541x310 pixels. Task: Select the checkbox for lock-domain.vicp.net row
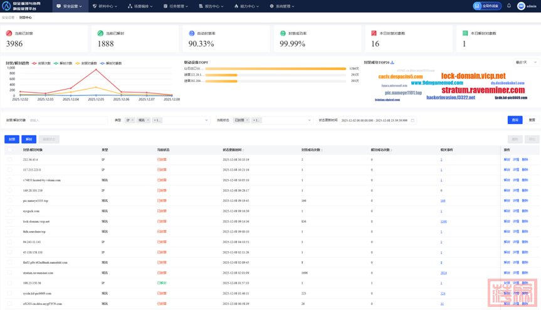tap(9, 221)
